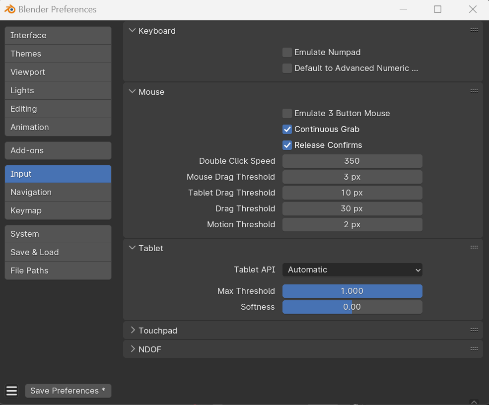Enable Emulate 3 Button Mouse
The height and width of the screenshot is (405, 489).
click(287, 114)
